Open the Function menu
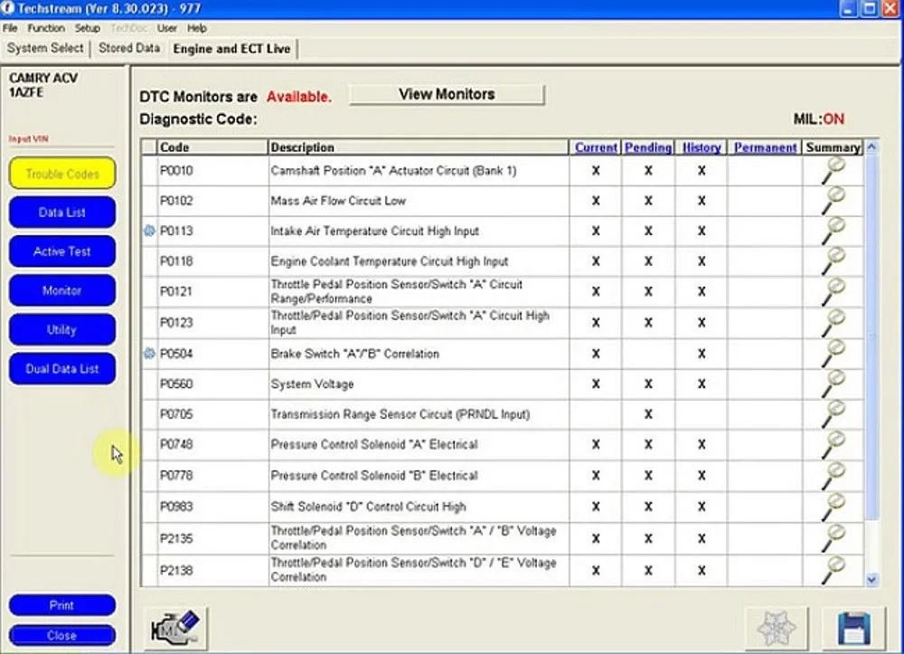This screenshot has height=654, width=904. click(x=46, y=28)
